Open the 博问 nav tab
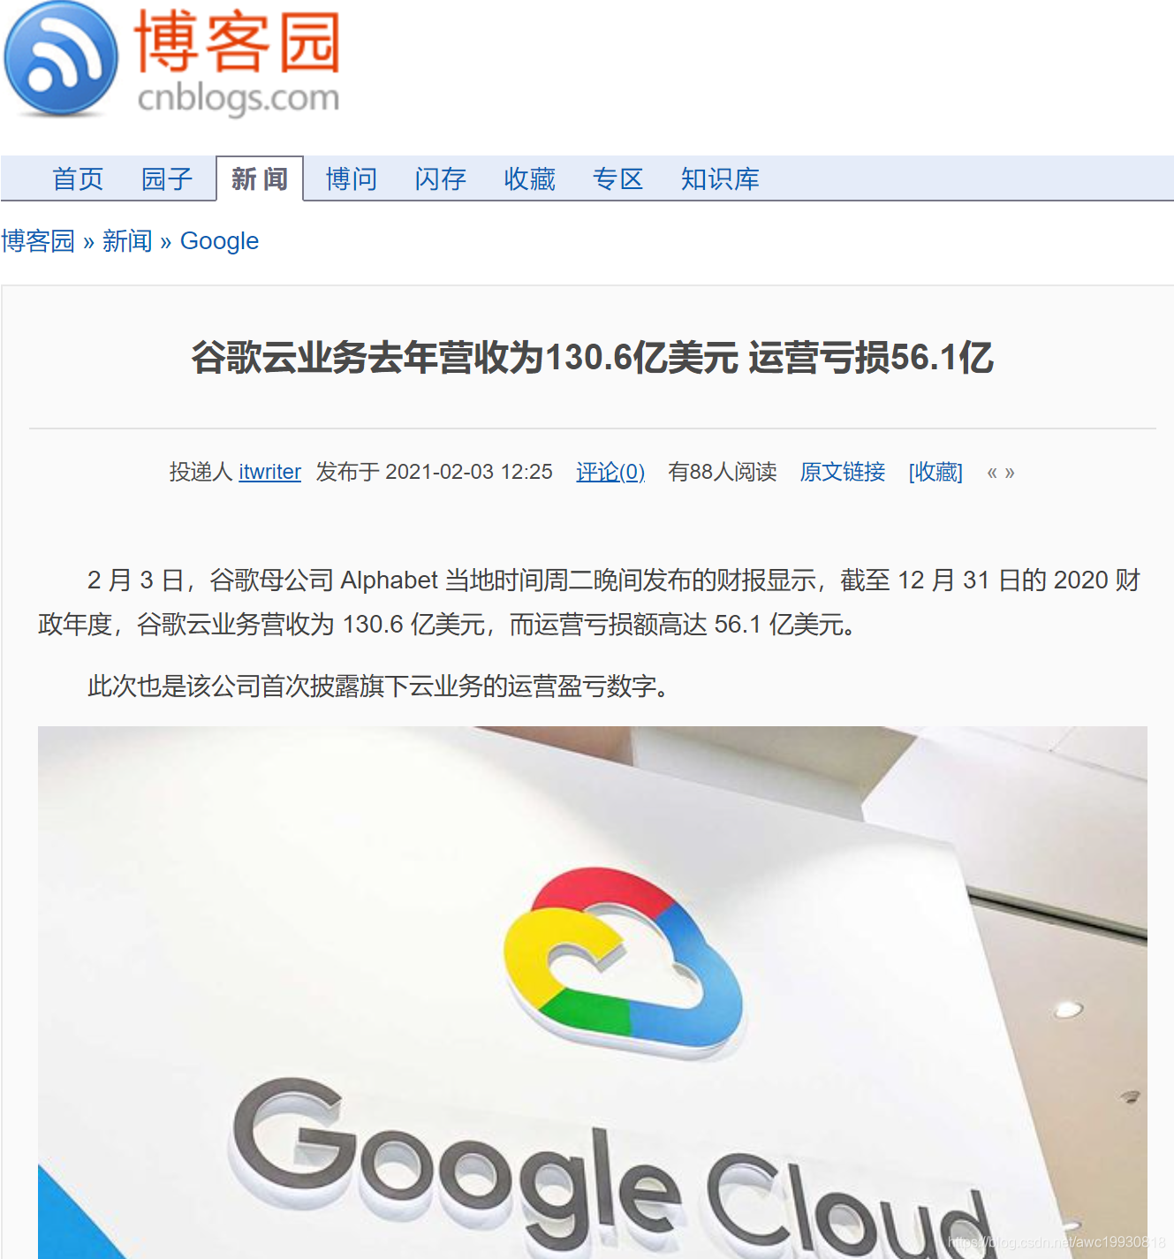 point(352,179)
